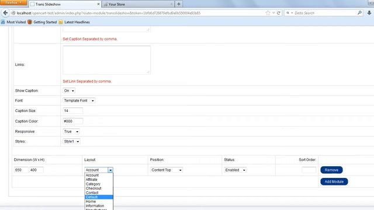374x210 pixels.
Task: Open the Font dropdown set to Template Font
Action: coord(79,101)
